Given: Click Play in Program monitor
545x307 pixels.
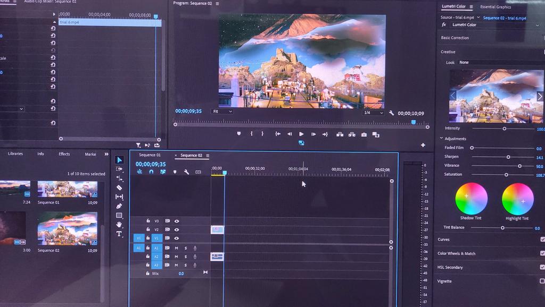Looking at the screenshot, I should coord(301,134).
